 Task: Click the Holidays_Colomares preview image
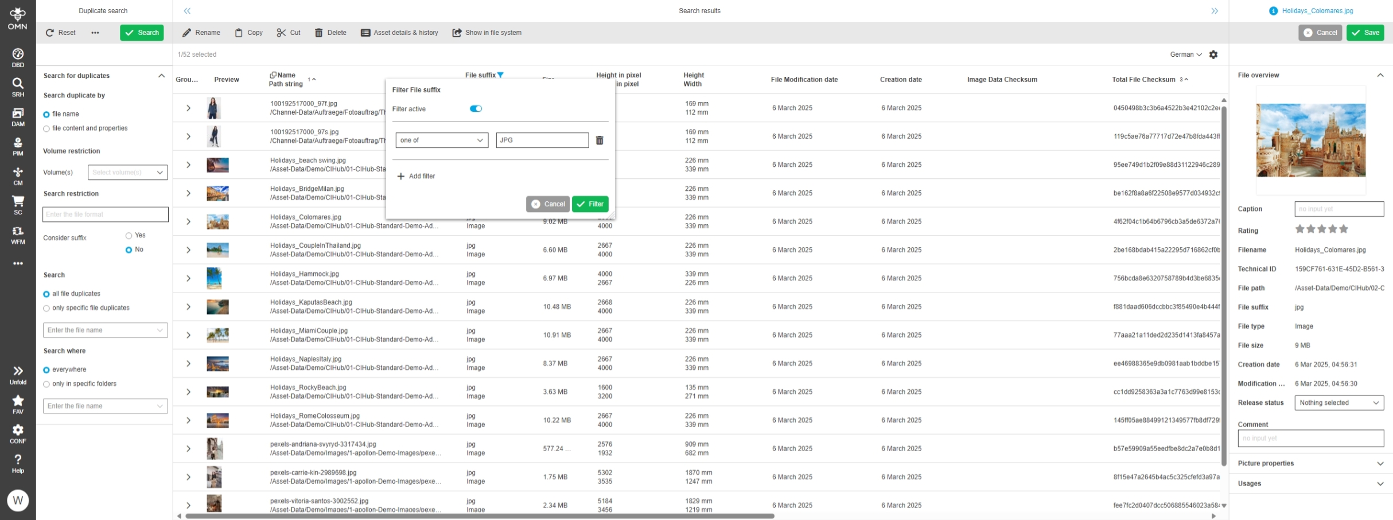[x=1311, y=140]
